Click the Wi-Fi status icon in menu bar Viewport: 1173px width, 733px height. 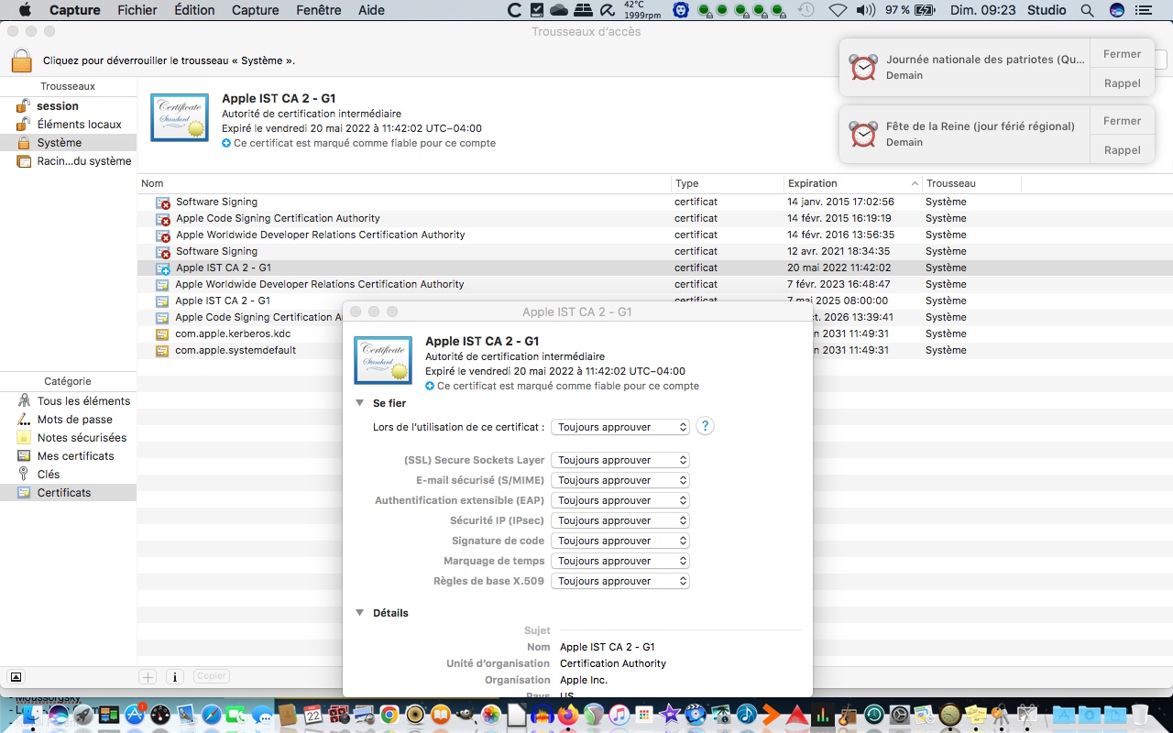point(838,10)
